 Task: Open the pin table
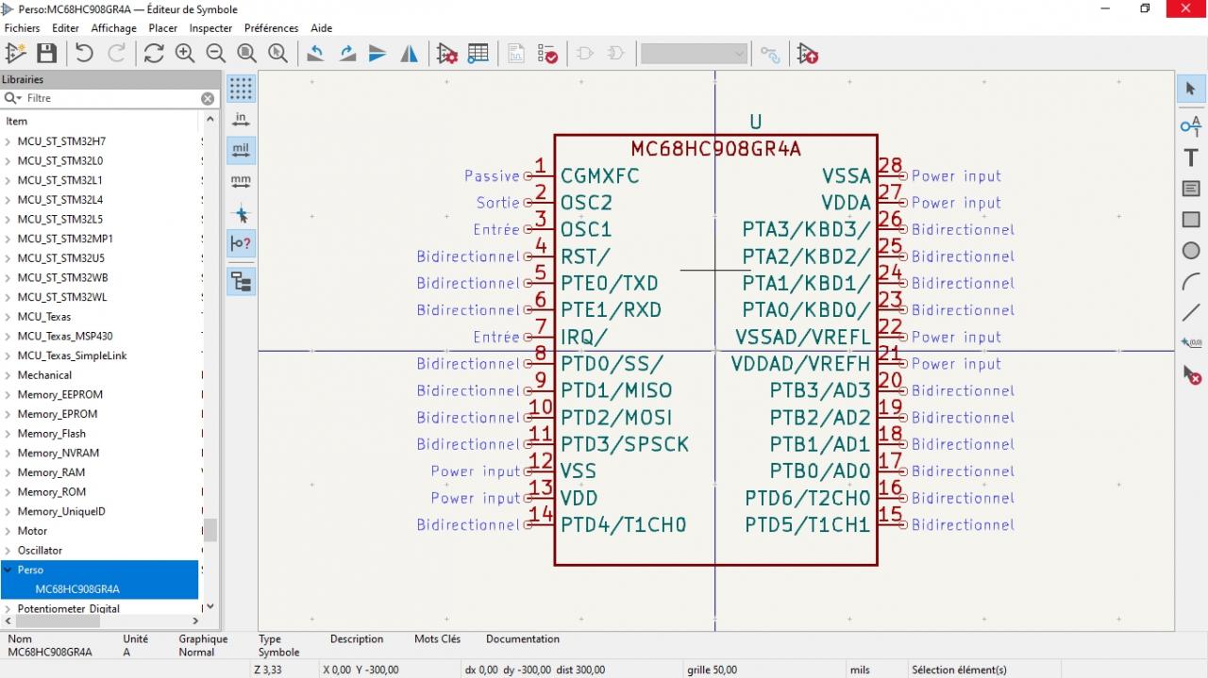[x=478, y=54]
